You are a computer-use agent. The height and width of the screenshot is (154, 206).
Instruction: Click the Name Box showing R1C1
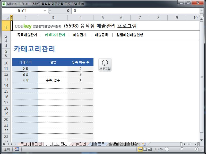click(x=22, y=11)
